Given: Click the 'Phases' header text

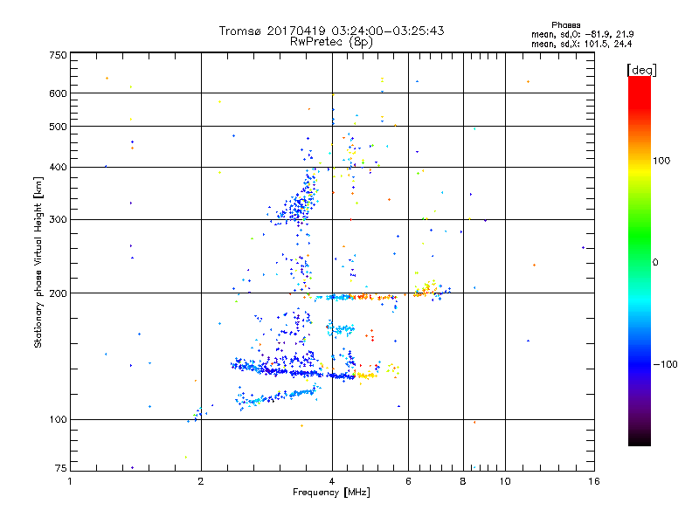Looking at the screenshot, I should click(565, 25).
